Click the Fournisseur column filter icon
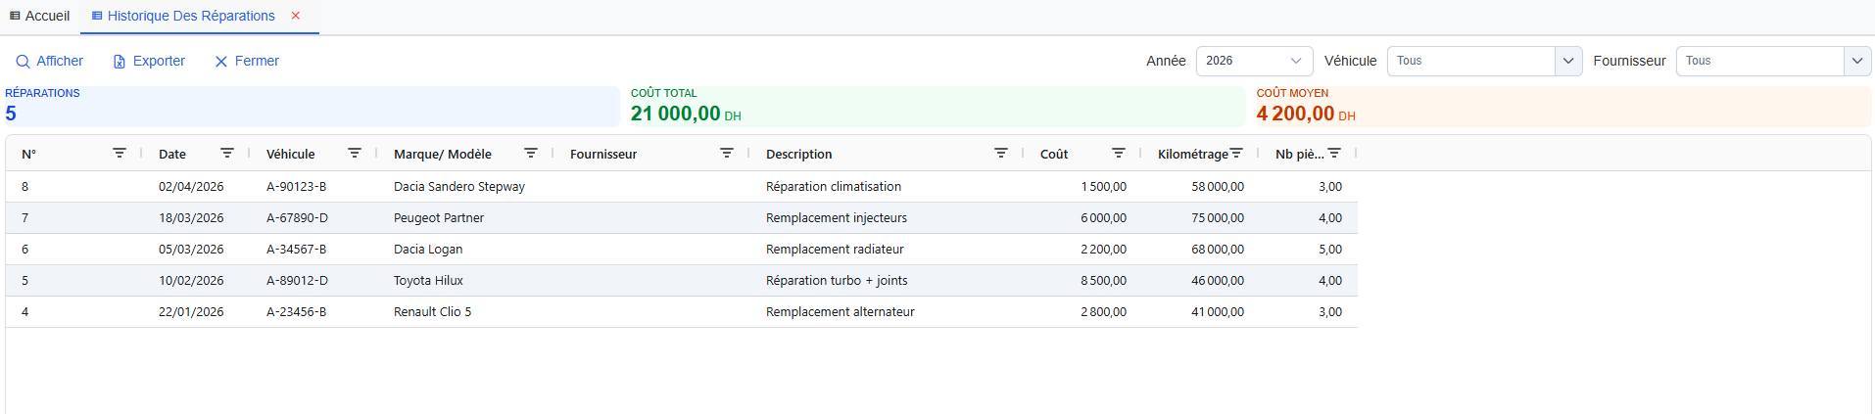Viewport: 1875px width, 414px height. tap(727, 154)
